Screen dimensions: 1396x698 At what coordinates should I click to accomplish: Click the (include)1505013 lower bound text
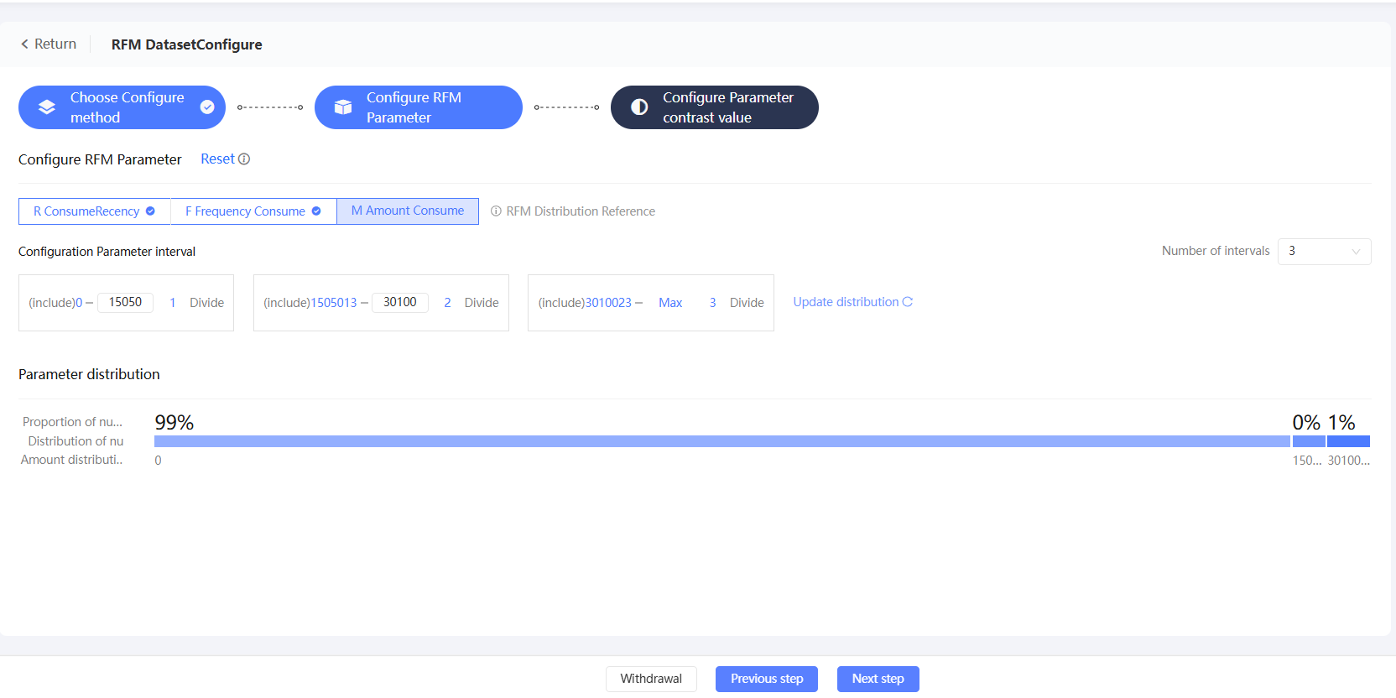click(x=310, y=303)
